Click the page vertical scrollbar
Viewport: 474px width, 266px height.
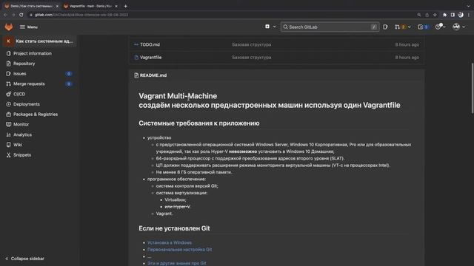point(472,88)
